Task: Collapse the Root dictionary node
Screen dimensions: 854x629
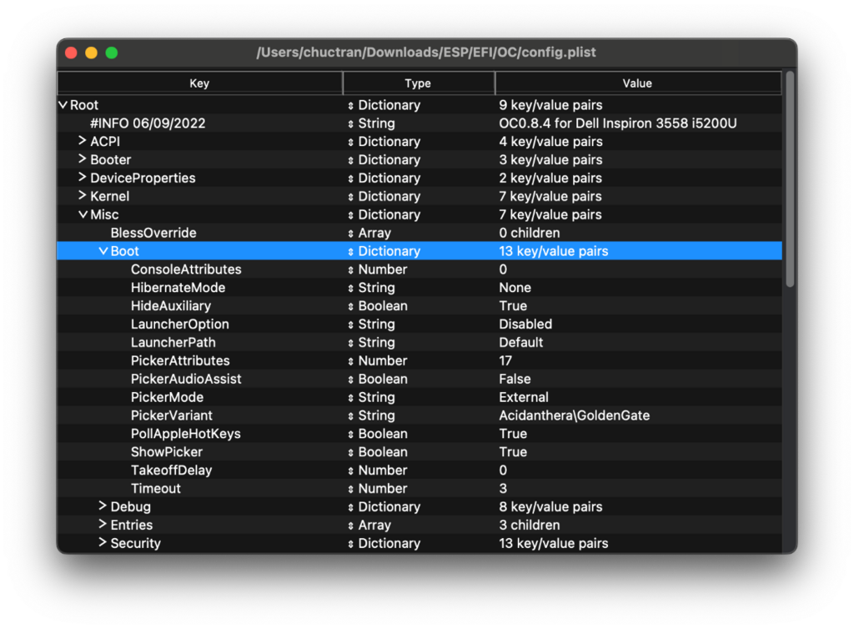Action: coord(63,105)
